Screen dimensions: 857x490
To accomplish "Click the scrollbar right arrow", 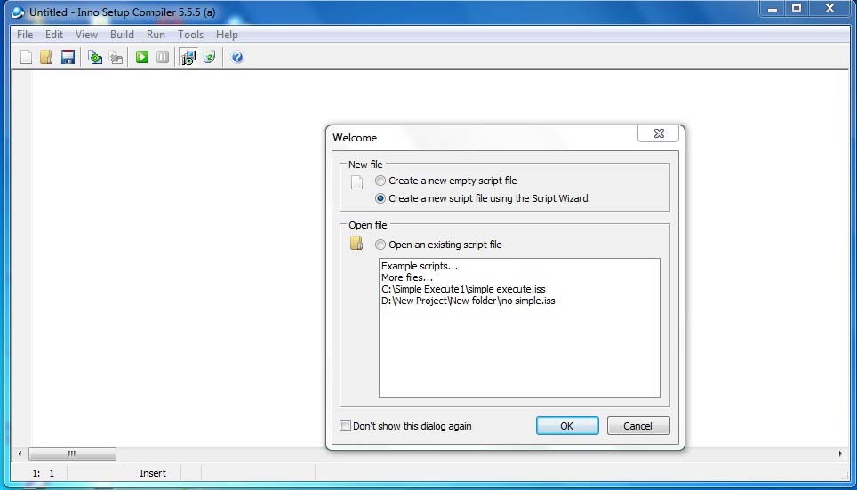I will [841, 454].
